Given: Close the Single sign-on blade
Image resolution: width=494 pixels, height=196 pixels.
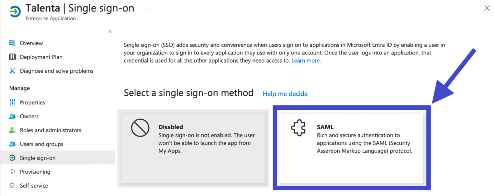Looking at the screenshot, I should coord(487,8).
